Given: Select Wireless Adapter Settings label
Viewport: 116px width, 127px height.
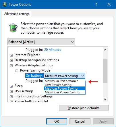Looking at the screenshot, I should (34, 65).
